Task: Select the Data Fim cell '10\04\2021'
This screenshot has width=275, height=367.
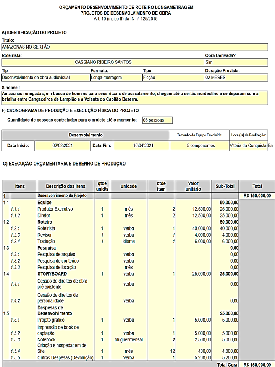Action: (x=141, y=146)
